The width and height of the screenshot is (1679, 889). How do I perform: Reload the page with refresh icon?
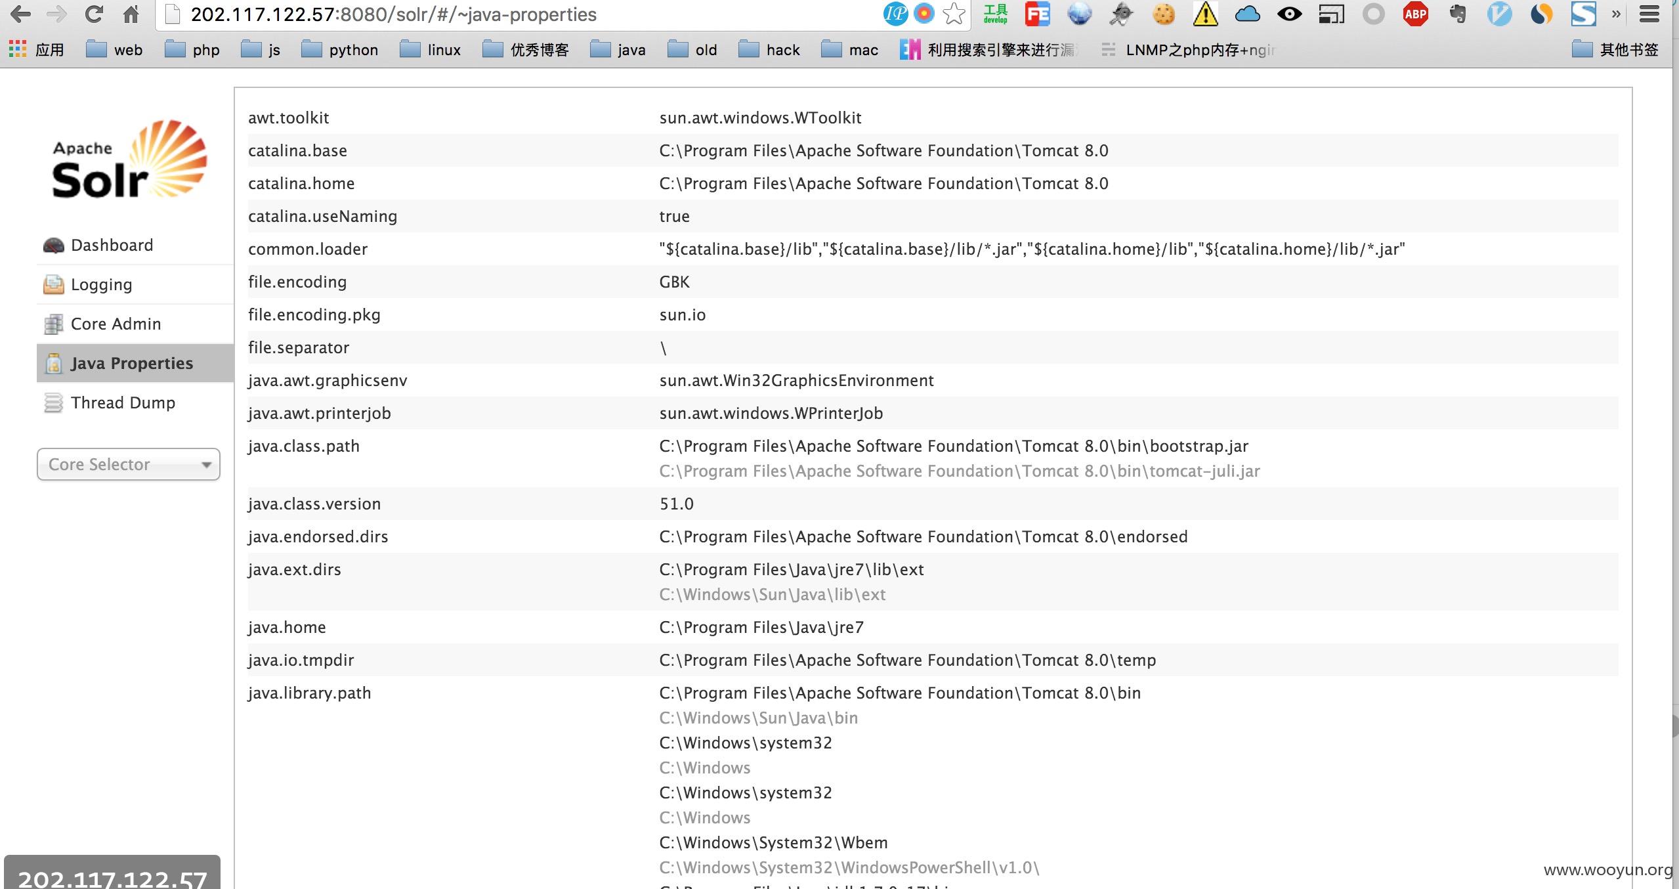(x=95, y=14)
